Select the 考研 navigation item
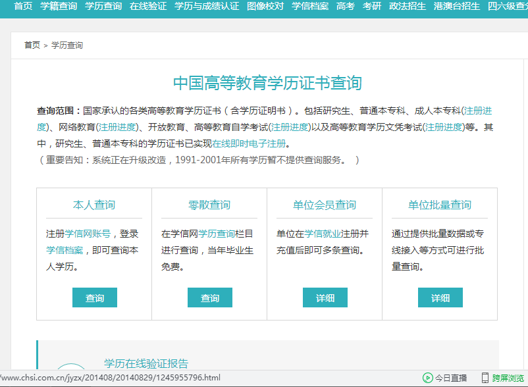Image resolution: width=528 pixels, height=387 pixels. pyautogui.click(x=372, y=6)
